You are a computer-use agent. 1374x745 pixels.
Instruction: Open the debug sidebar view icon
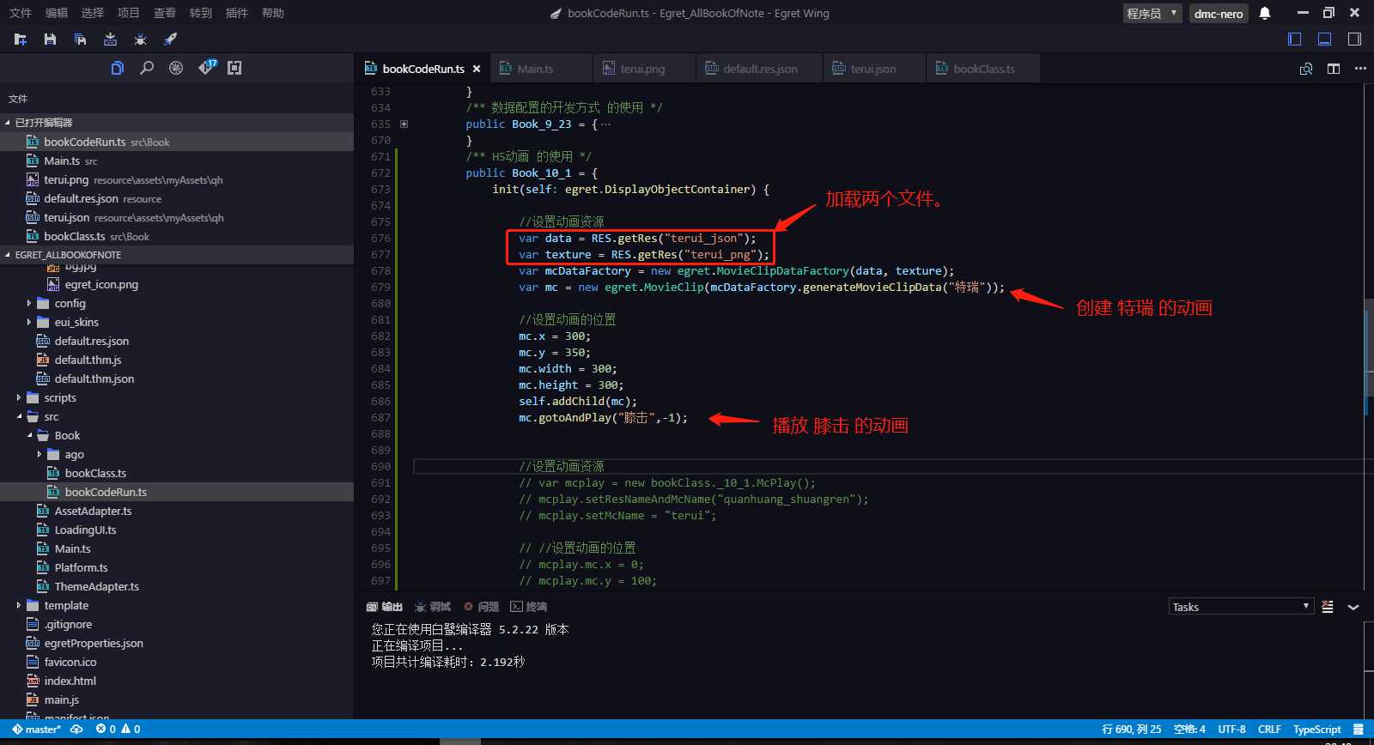[x=176, y=68]
